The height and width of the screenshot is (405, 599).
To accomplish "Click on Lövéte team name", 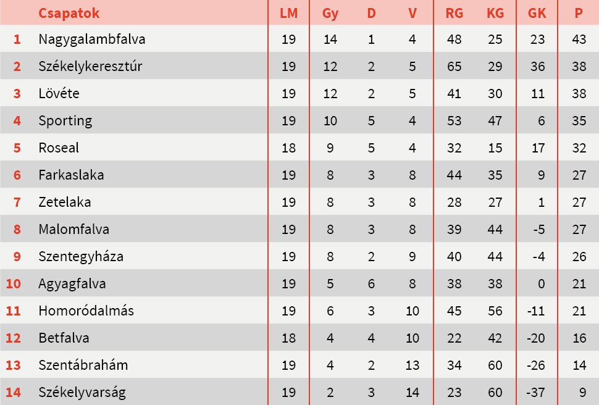I will (59, 94).
